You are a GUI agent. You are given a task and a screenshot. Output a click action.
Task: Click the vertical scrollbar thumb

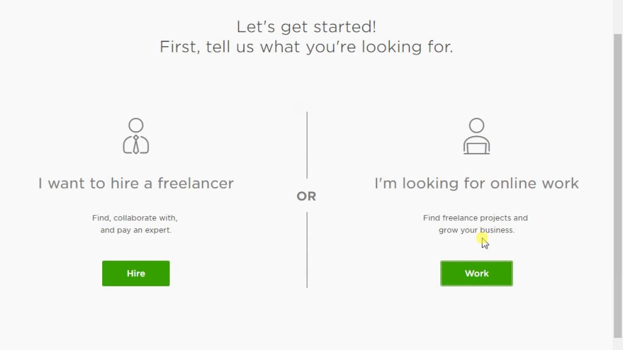(618, 185)
